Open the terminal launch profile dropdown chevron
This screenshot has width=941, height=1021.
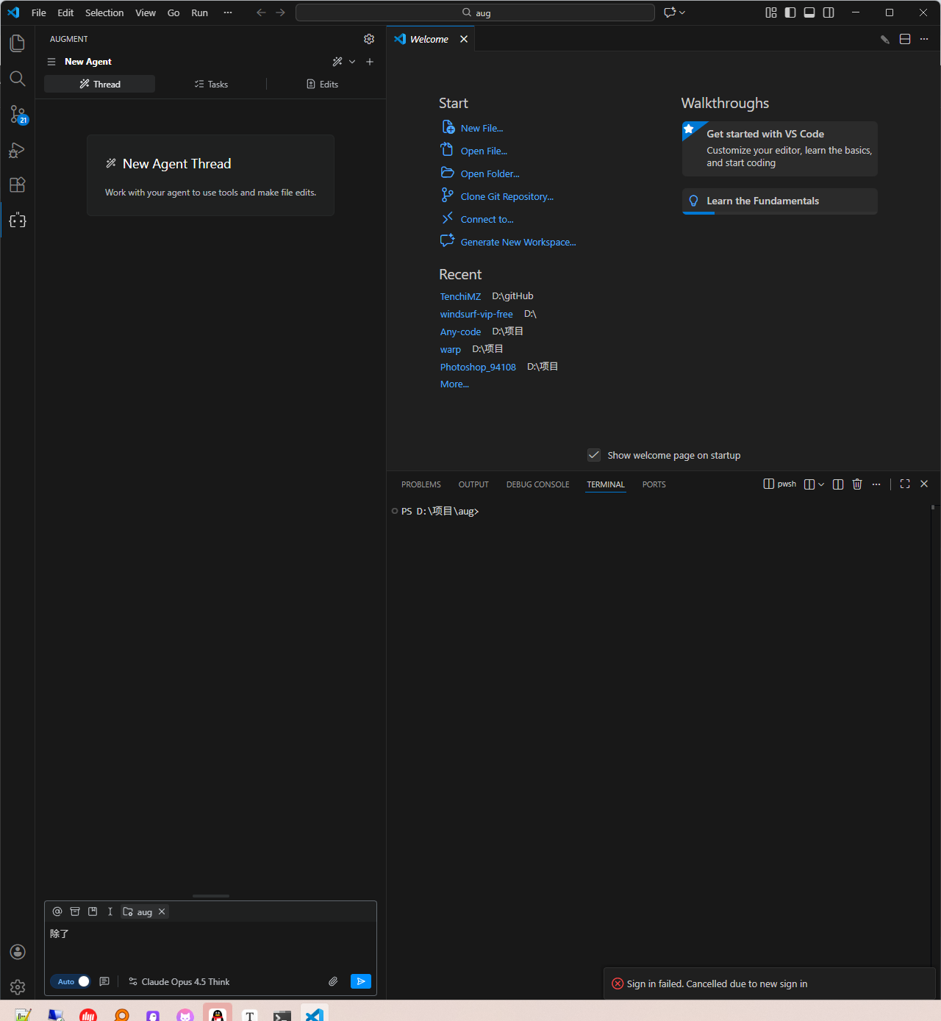[x=821, y=484]
